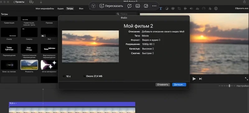Select the Эхо title thumbnail
Screen dimensions: 249x113
point(49,32)
